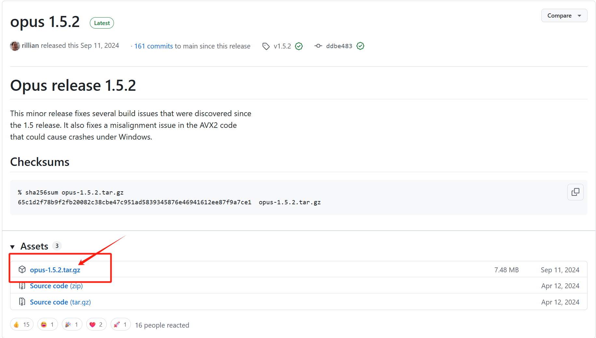Click the 16 people reacted text
The image size is (596, 338).
pyautogui.click(x=162, y=325)
